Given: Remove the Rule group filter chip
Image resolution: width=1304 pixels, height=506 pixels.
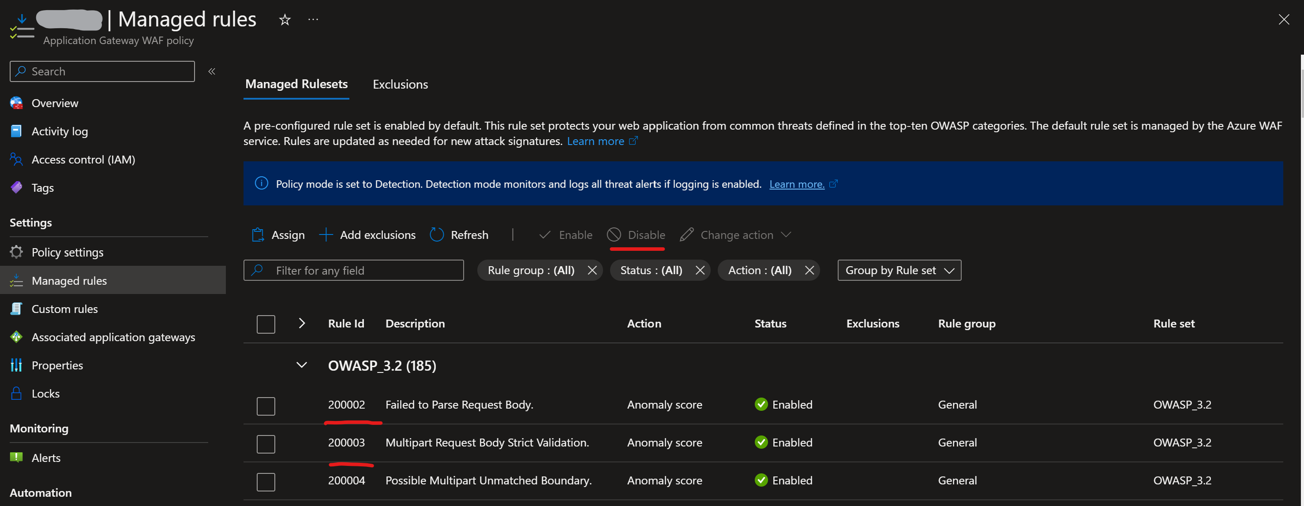Looking at the screenshot, I should coord(592,270).
